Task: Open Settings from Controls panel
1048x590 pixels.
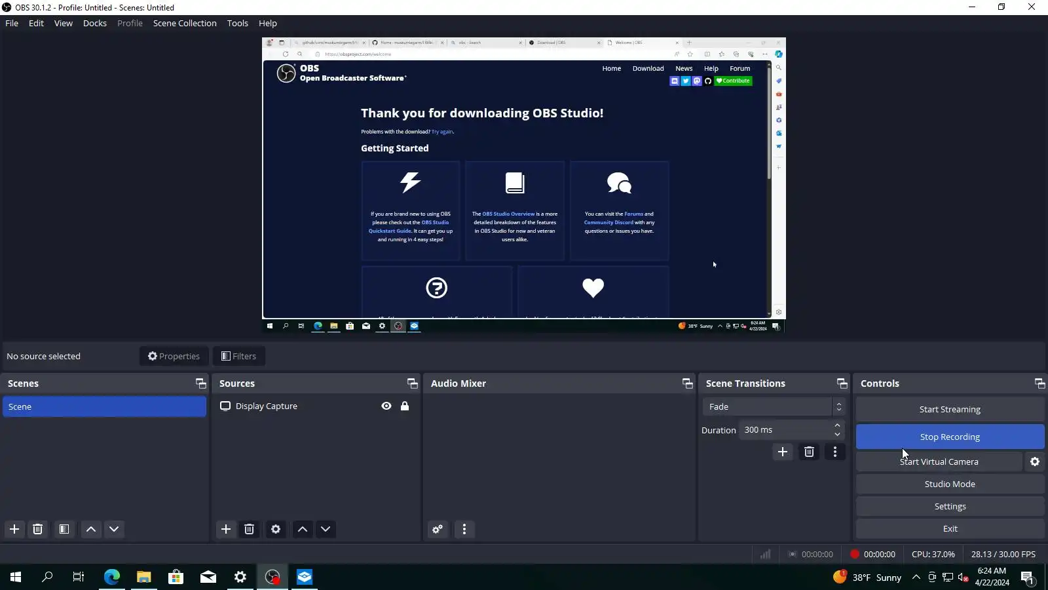Action: [x=950, y=507]
